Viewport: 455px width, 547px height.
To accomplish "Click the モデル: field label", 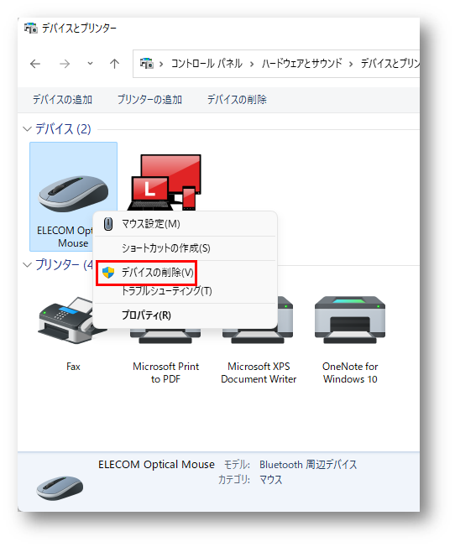I will (x=237, y=465).
